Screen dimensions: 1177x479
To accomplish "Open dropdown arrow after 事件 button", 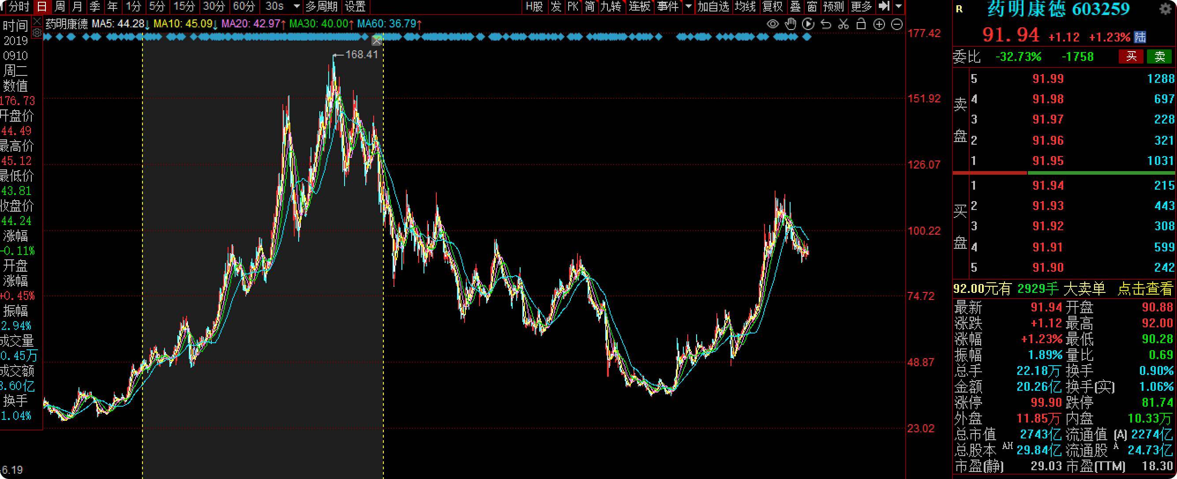I will click(689, 6).
